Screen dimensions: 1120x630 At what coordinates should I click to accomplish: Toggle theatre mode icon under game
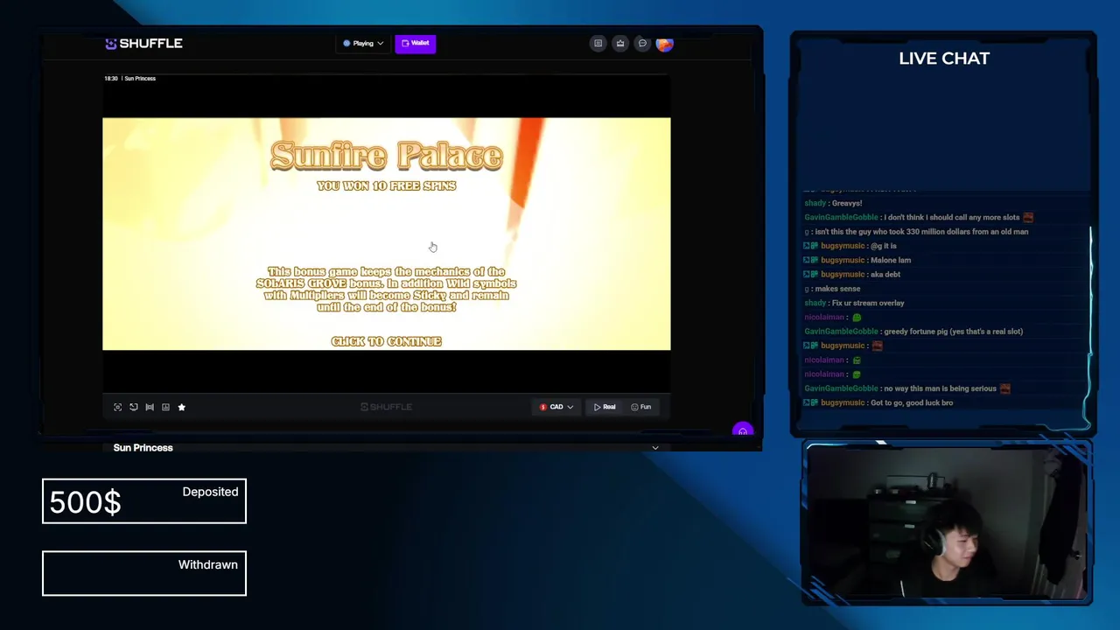pos(150,407)
